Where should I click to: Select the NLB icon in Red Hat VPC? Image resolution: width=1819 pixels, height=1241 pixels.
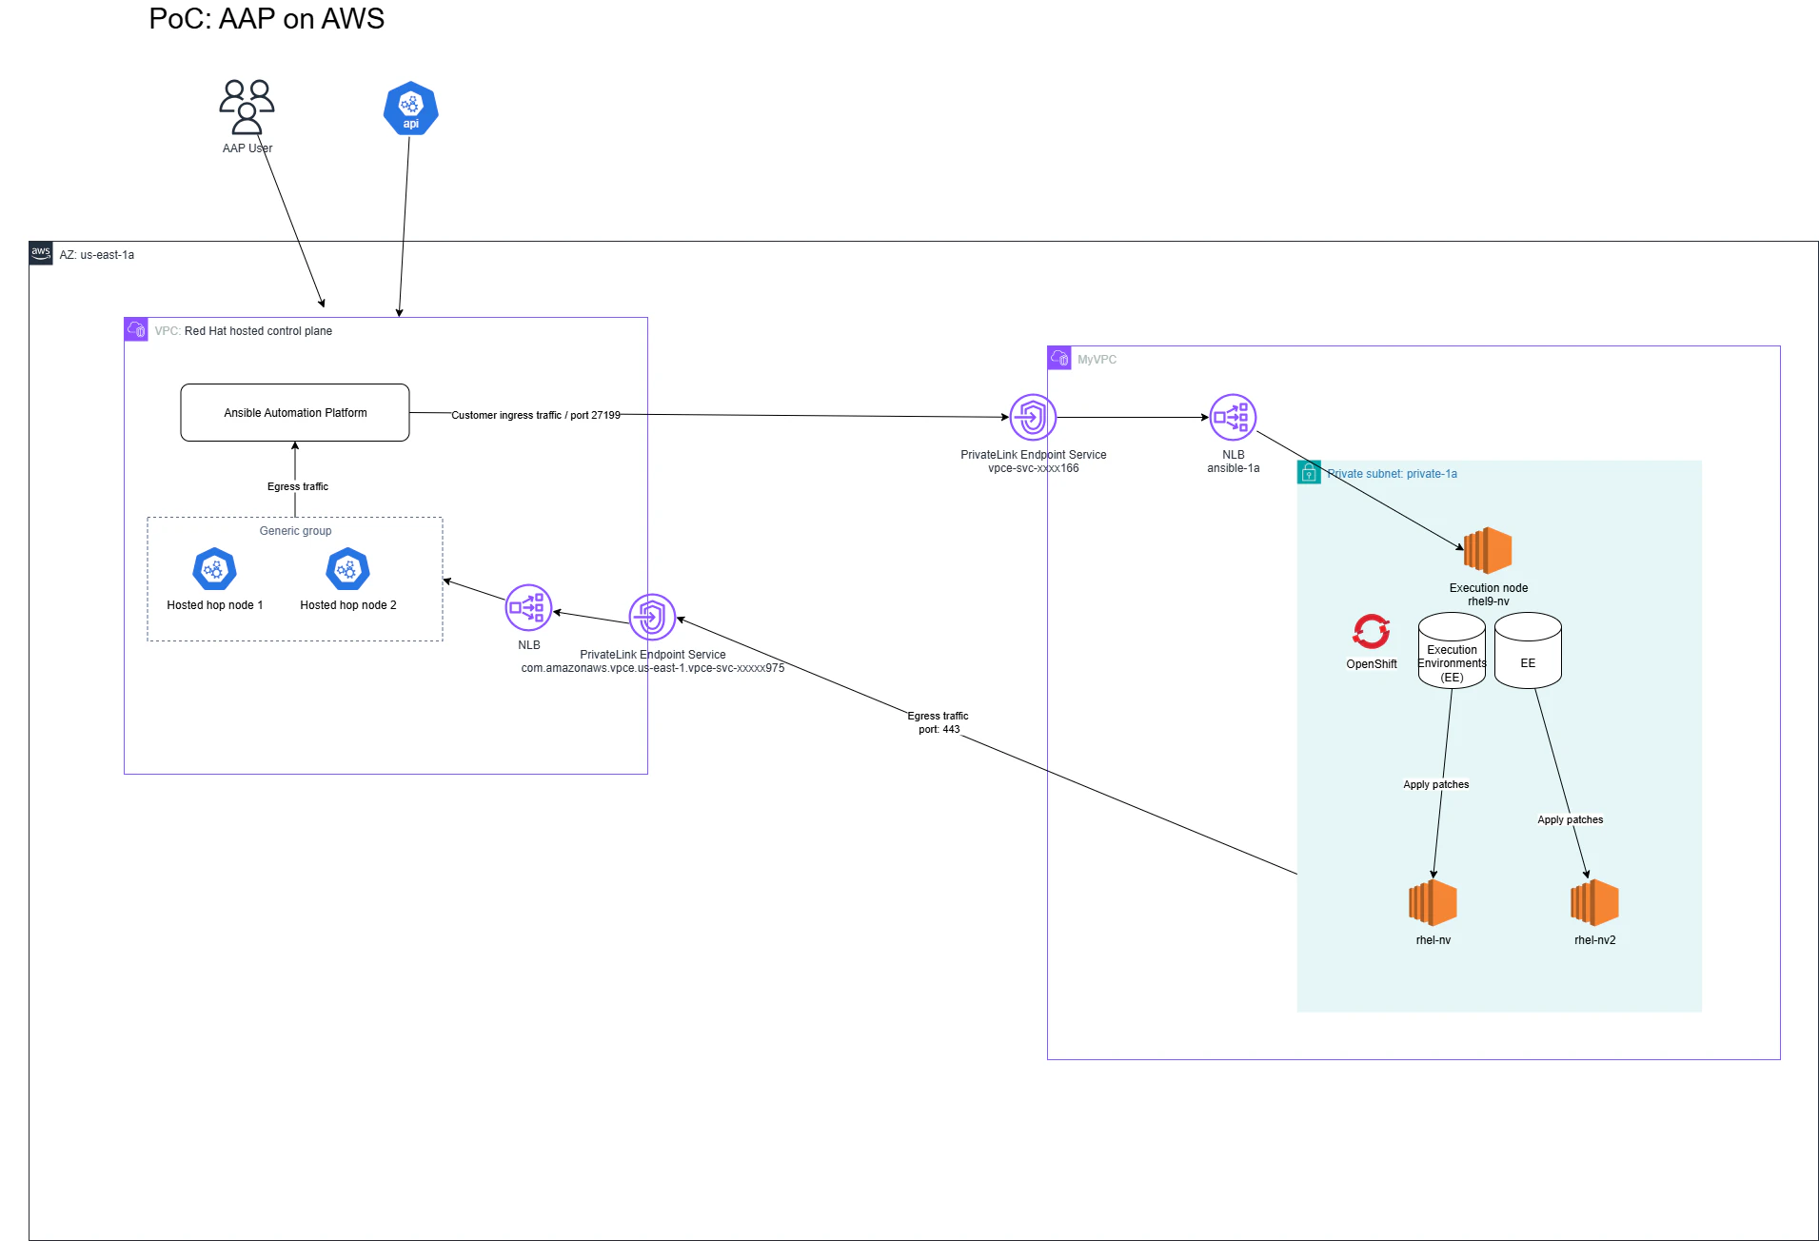pyautogui.click(x=528, y=607)
